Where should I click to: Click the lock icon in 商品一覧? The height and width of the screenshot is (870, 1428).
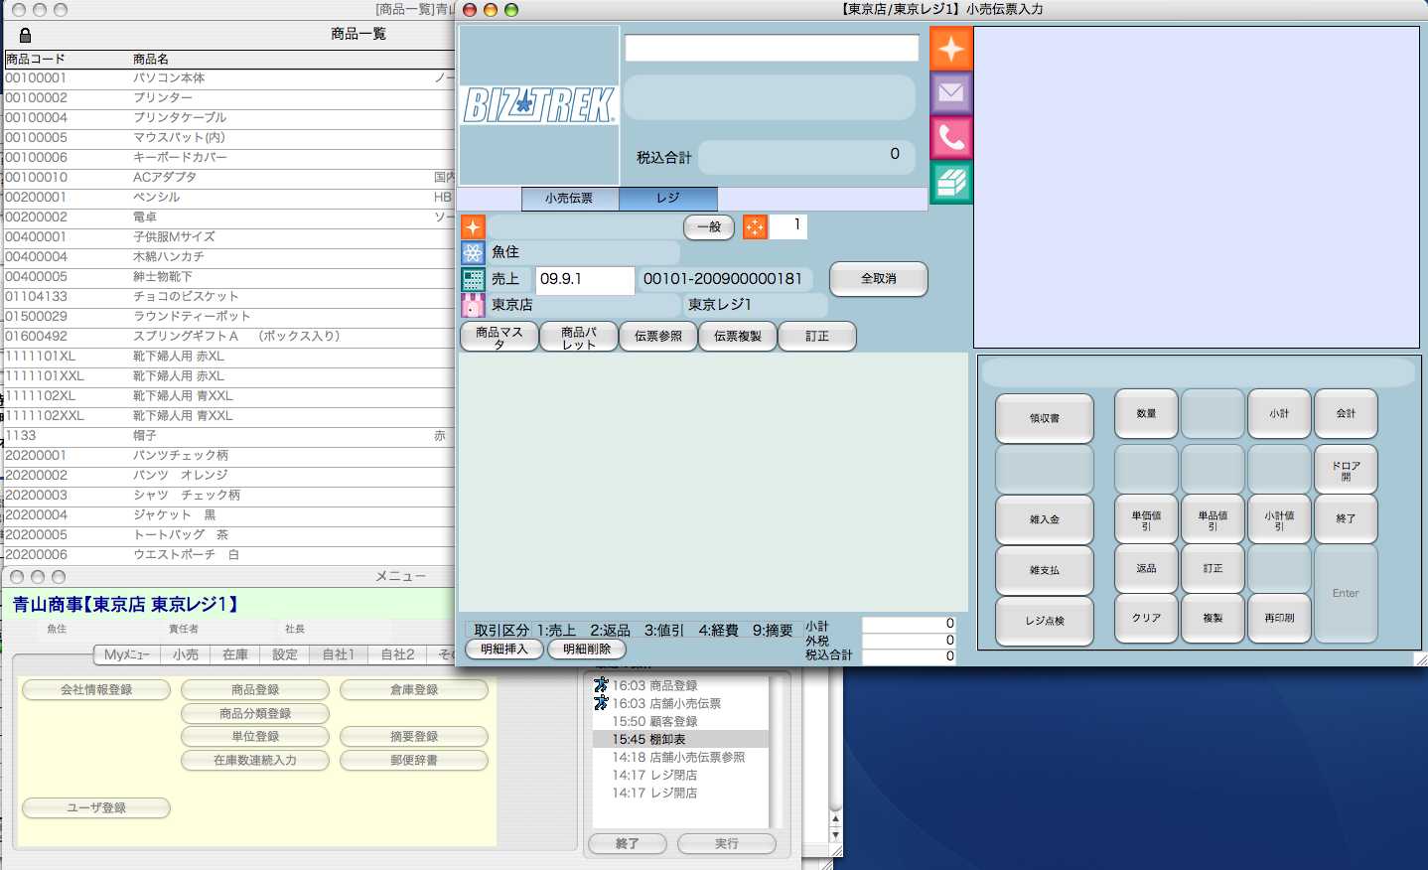(25, 35)
